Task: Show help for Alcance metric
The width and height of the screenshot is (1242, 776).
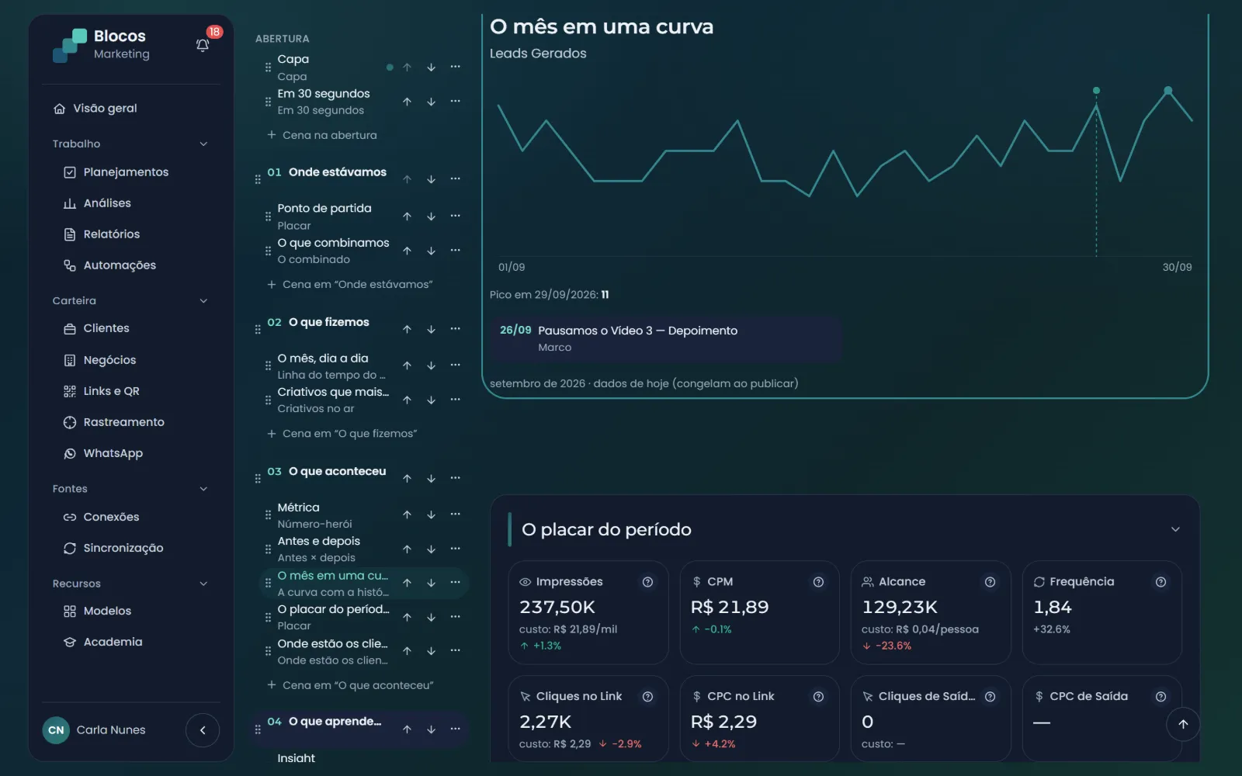Action: pos(990,582)
